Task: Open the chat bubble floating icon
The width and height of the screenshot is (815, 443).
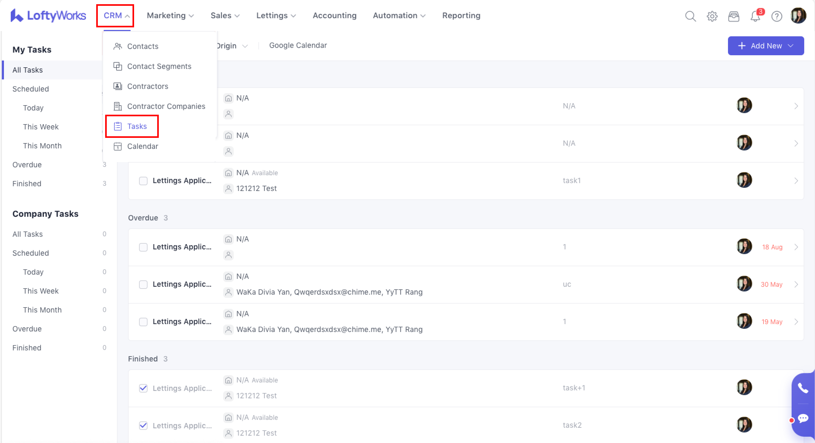Action: [x=803, y=419]
